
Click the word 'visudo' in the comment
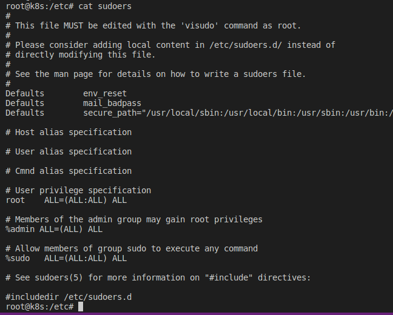pos(185,25)
